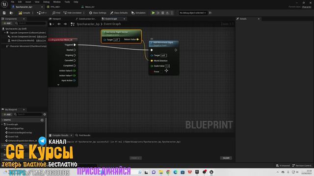This screenshot has height=176, width=314.
Task: Open the play options menu
Action: (x=172, y=13)
